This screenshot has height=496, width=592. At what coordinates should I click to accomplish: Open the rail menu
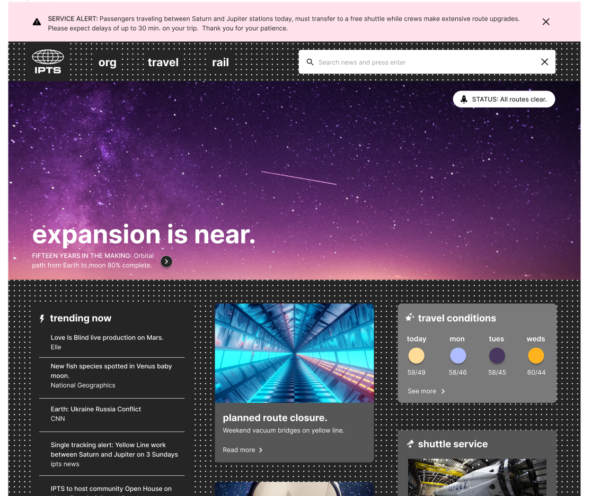coord(220,62)
